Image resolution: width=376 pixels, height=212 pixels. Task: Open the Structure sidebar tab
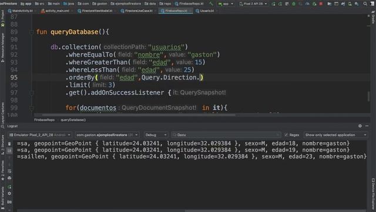tap(2, 145)
